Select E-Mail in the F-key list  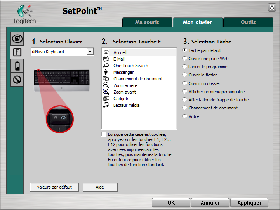point(139,59)
